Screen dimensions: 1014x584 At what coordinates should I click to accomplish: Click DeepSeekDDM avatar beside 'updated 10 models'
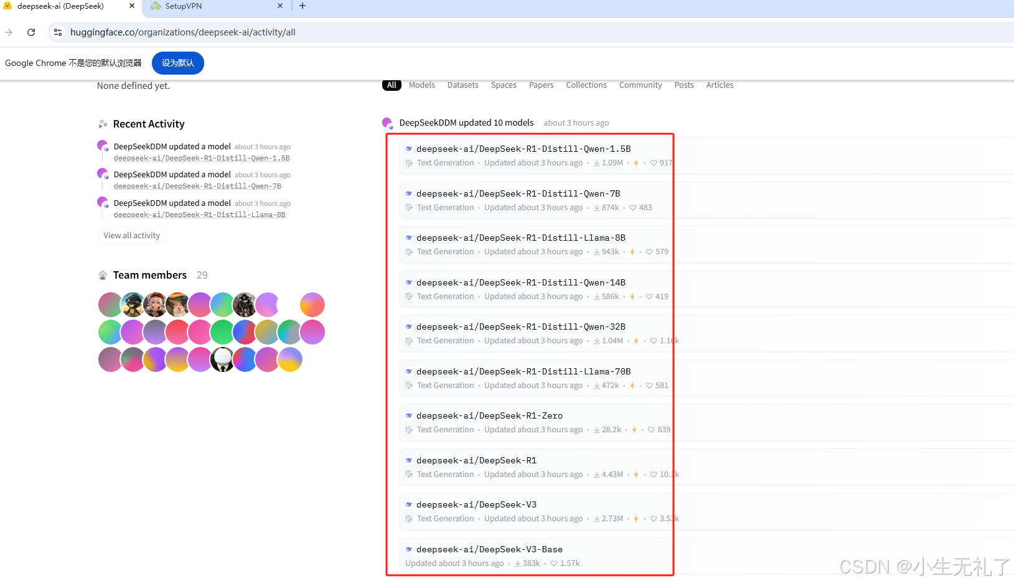coord(388,123)
